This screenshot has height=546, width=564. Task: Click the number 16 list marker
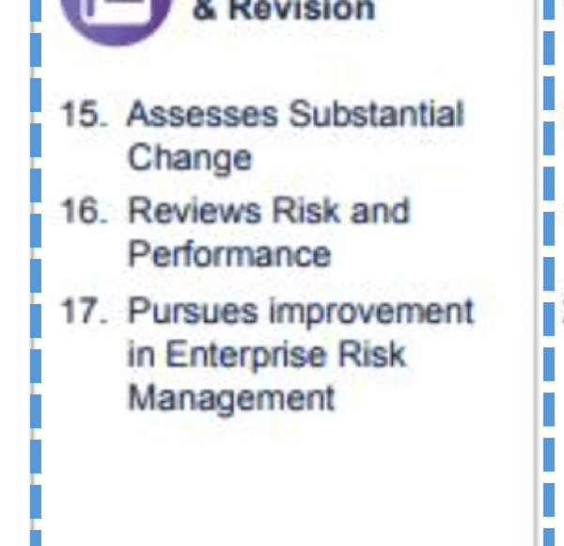(83, 211)
